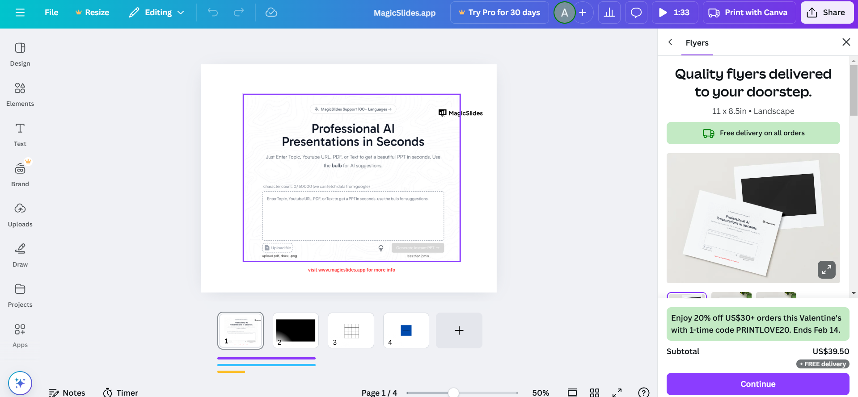Click the Valentine's PRINTLOVE20 promo banner

coord(758,324)
